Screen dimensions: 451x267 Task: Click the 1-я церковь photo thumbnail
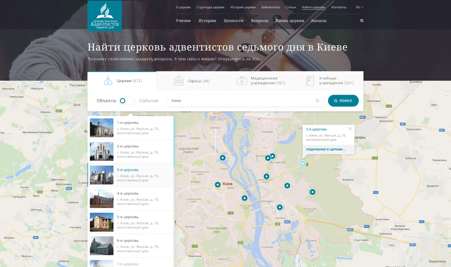[x=102, y=128]
